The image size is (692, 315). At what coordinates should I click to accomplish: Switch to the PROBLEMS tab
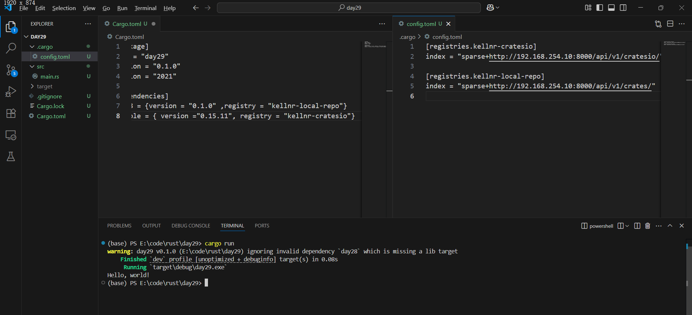[119, 226]
